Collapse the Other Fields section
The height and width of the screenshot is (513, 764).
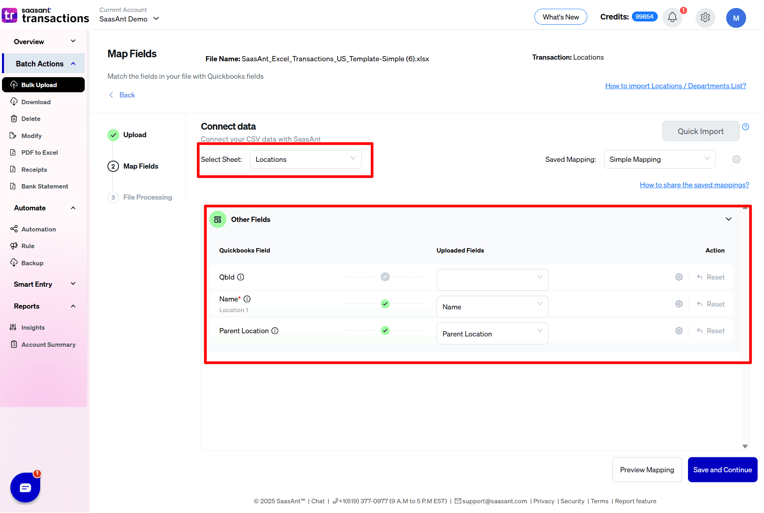pos(729,219)
